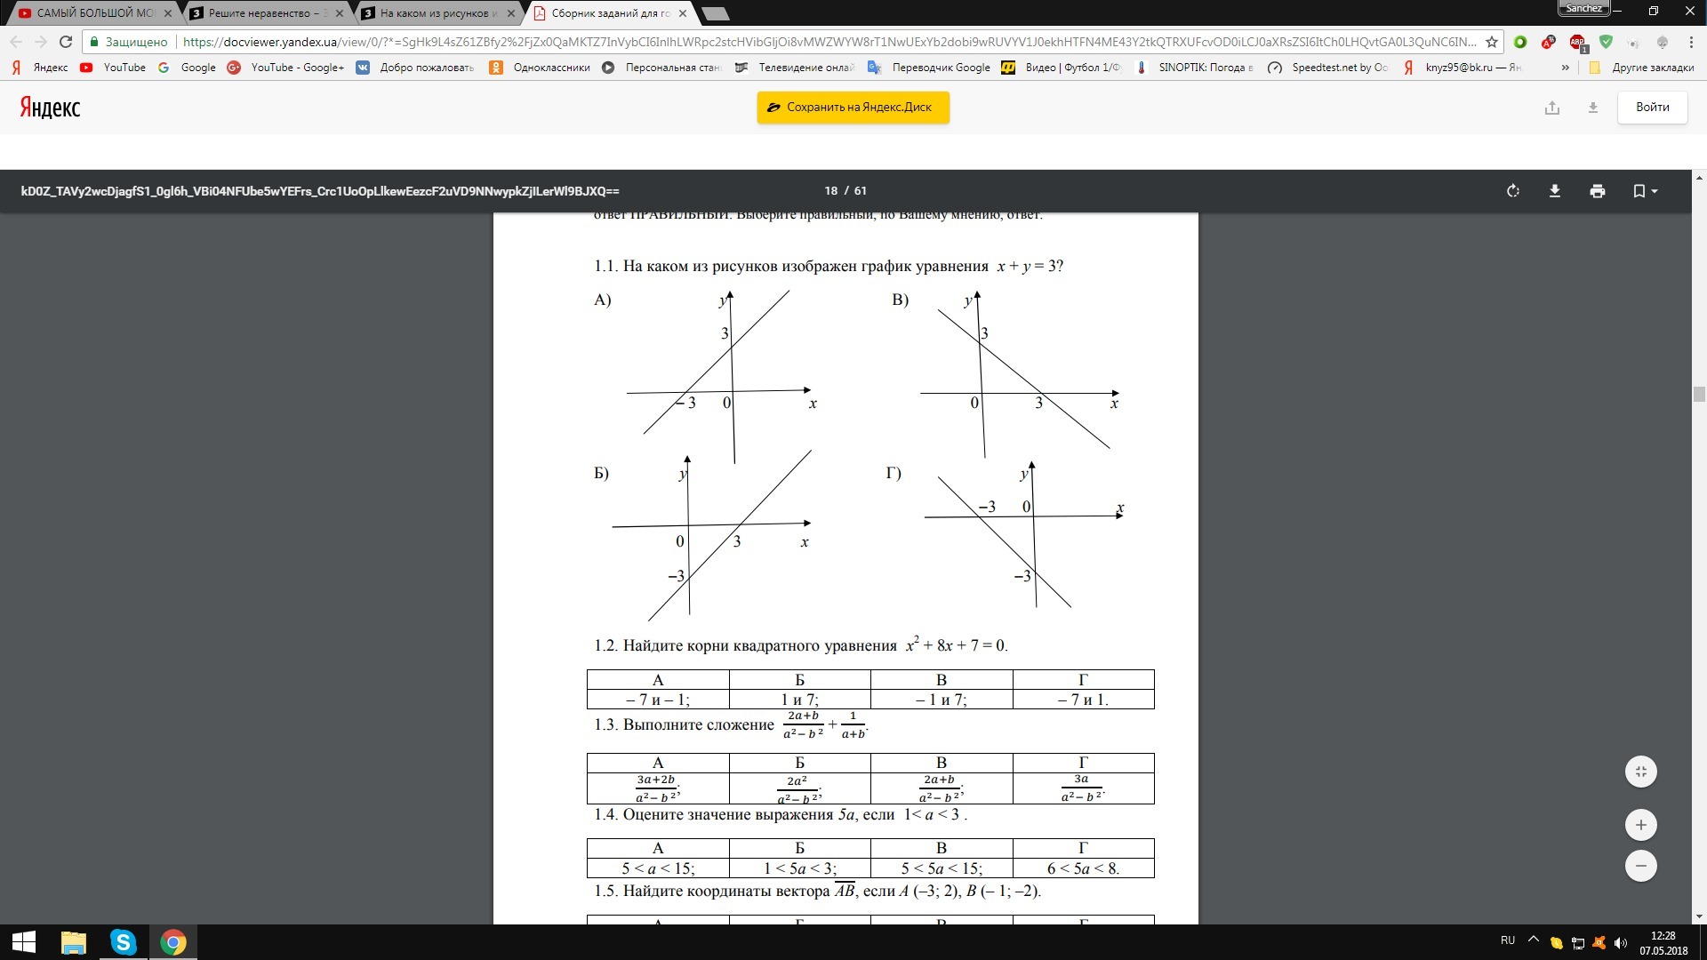Click Сохранить на Яндекс.Диск
The image size is (1707, 960).
click(852, 107)
